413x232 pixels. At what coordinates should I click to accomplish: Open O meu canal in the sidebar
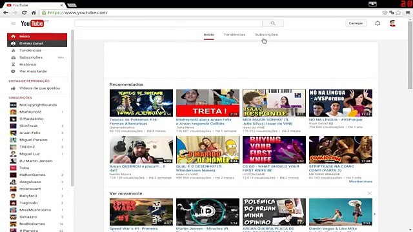(37, 43)
